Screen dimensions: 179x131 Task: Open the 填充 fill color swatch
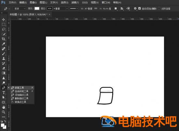(x=37, y=8)
